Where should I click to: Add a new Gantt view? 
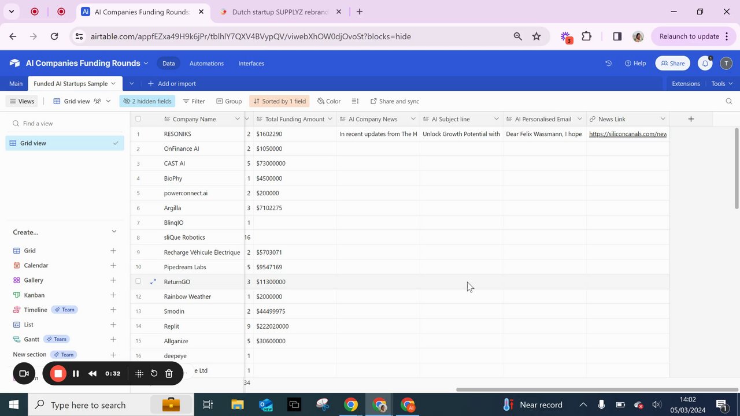[113, 339]
